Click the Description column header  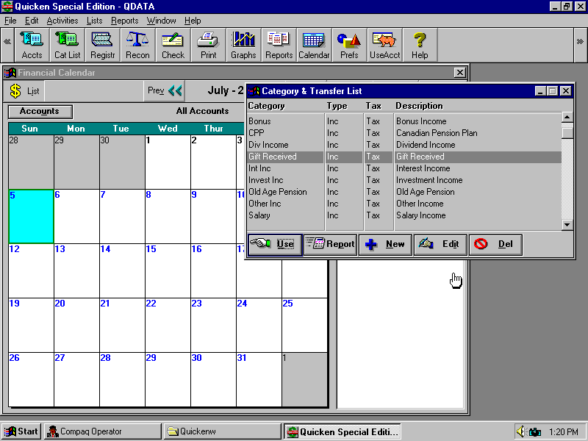419,106
